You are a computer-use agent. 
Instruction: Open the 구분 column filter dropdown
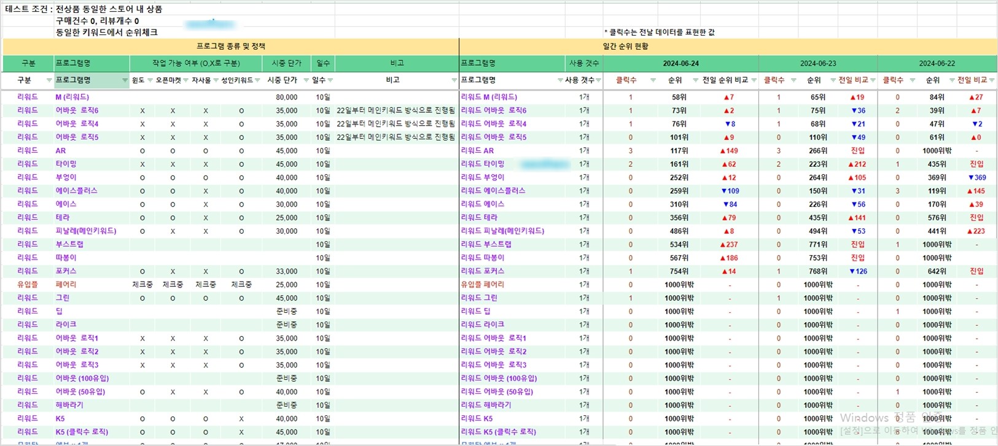[x=49, y=80]
